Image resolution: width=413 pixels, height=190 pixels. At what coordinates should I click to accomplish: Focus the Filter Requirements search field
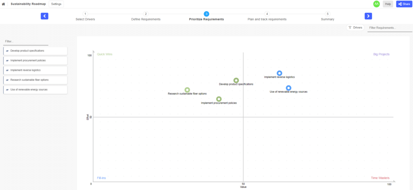pos(390,28)
